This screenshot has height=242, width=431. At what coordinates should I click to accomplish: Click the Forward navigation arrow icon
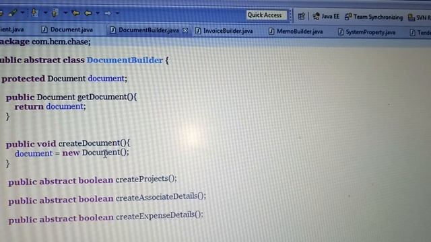[x=108, y=13]
